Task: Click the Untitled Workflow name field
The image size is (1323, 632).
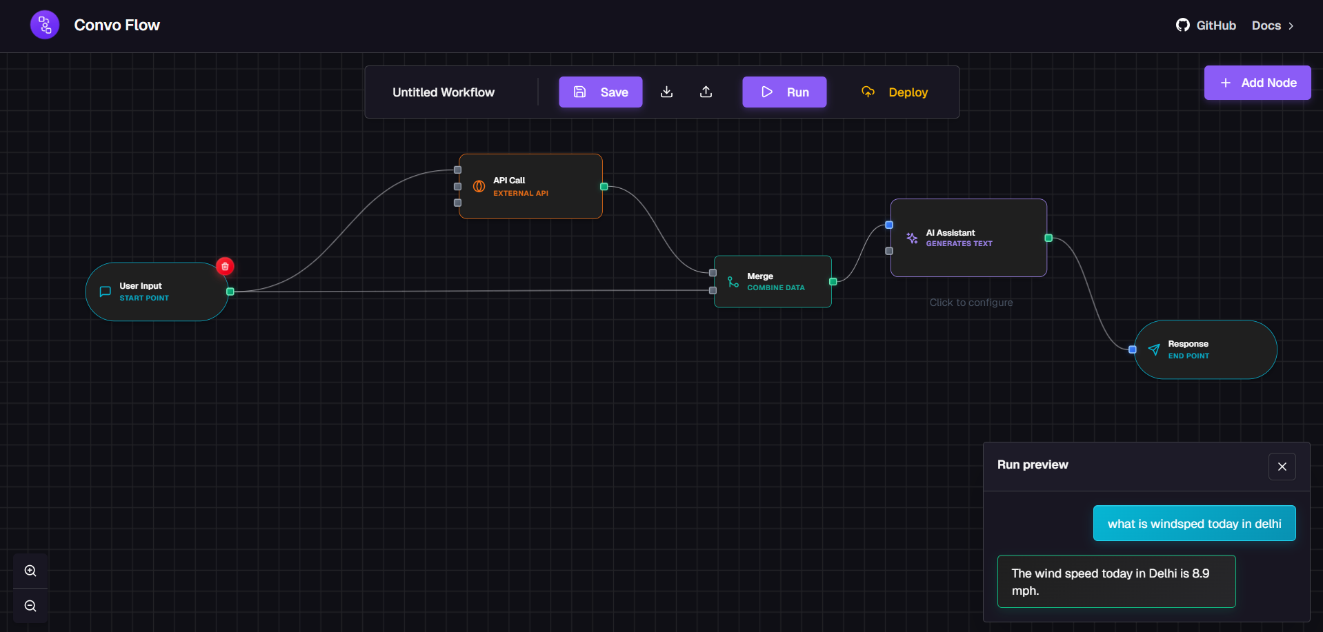Action: click(444, 92)
